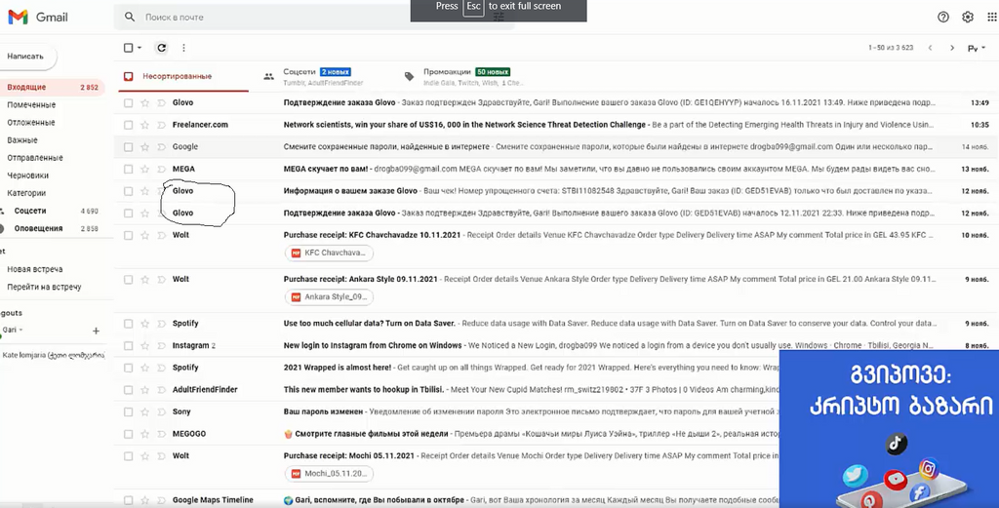Click the search magnifier icon
This screenshot has height=508, width=999.
click(130, 18)
